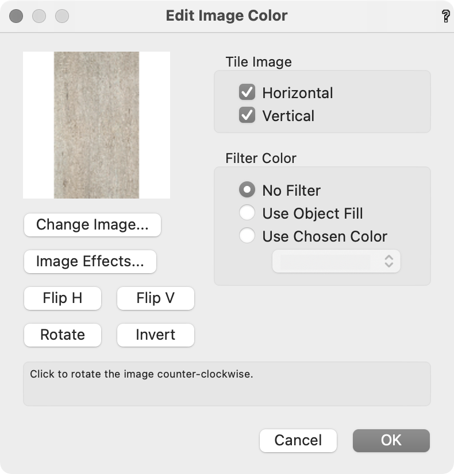This screenshot has height=474, width=454.
Task: Rotate the image counter-clockwise
Action: 63,335
